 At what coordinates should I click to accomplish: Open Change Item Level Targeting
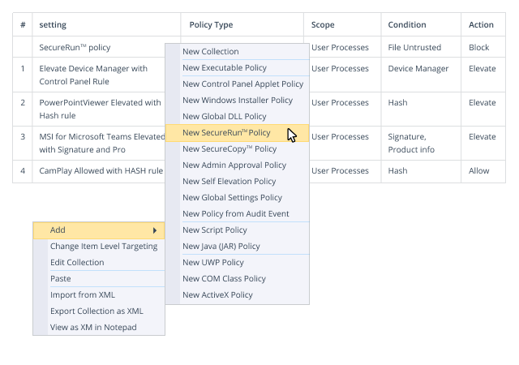(x=104, y=247)
